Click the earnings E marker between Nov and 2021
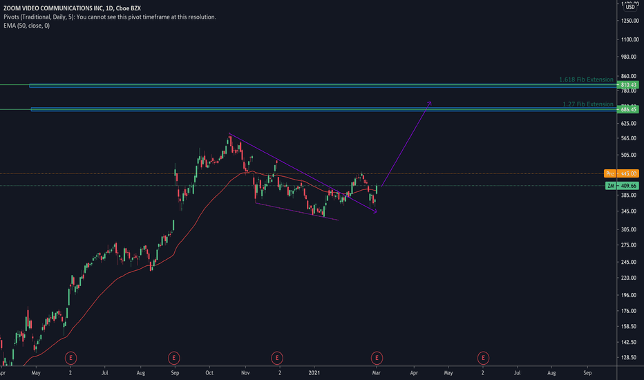644x380 pixels. tap(277, 358)
